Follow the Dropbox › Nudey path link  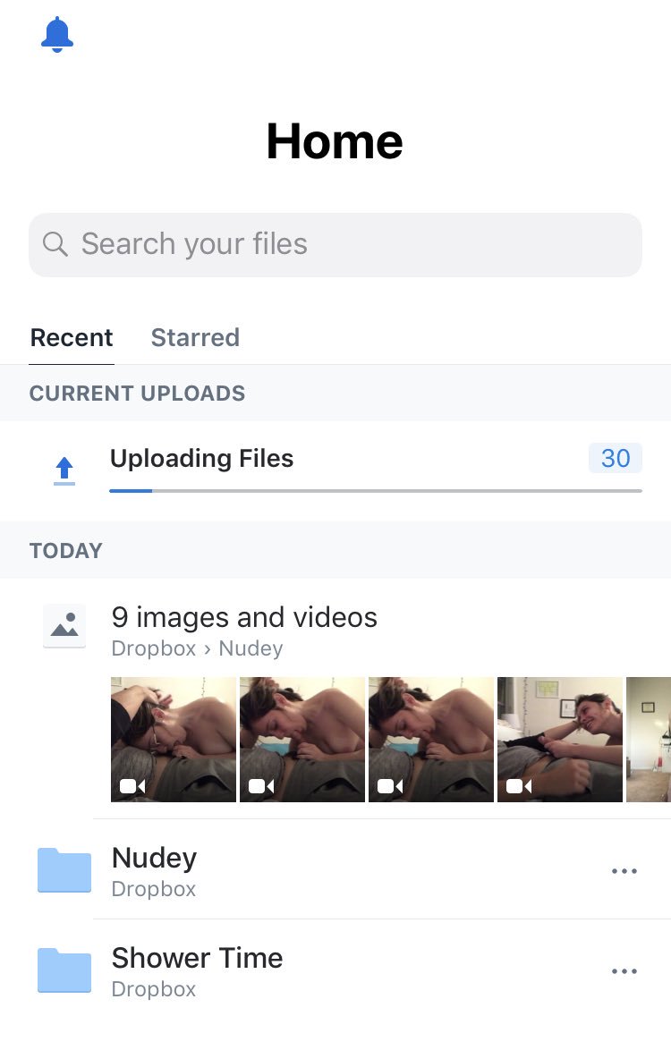tap(197, 648)
